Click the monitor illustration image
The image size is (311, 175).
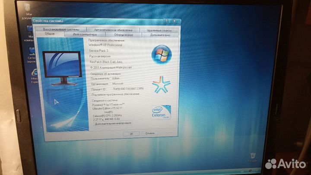pyautogui.click(x=62, y=68)
